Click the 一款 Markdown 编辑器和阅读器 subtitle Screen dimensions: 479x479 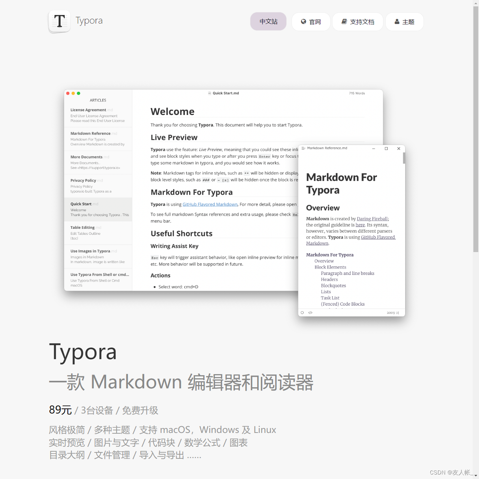(181, 382)
